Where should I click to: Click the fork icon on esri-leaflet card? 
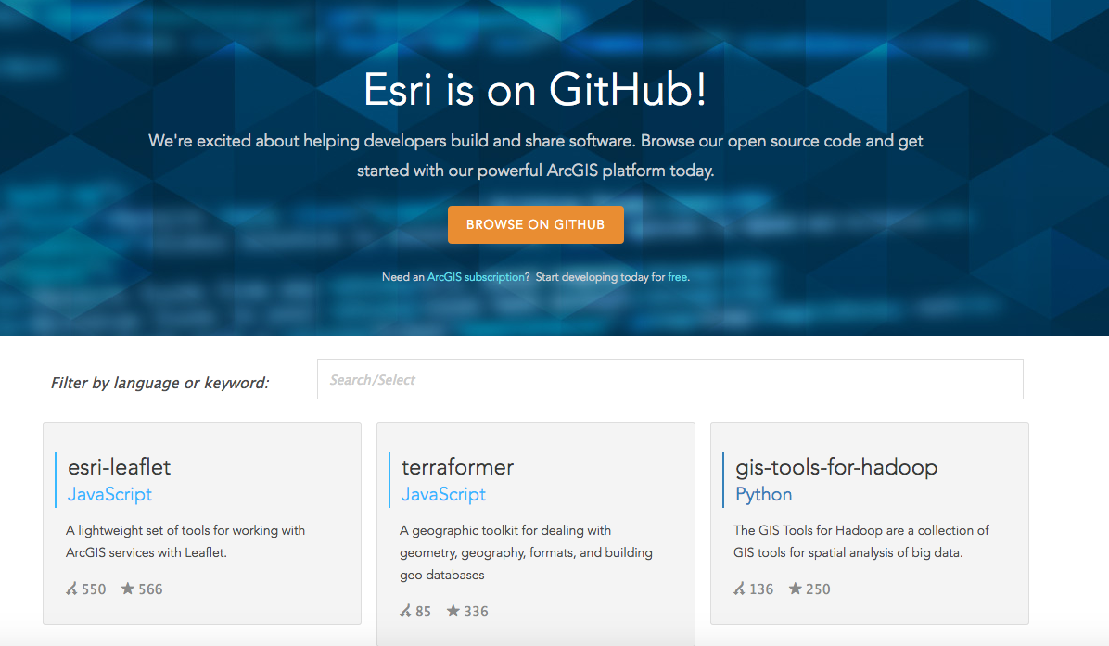pos(71,589)
